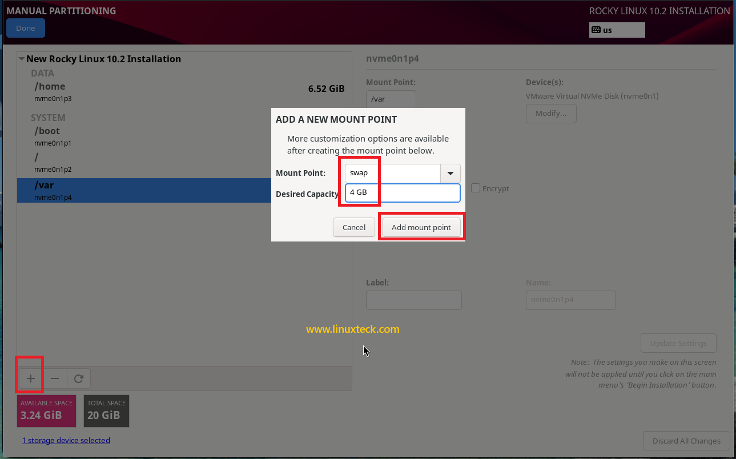The width and height of the screenshot is (736, 459).
Task: Click the Modify... device button
Action: tap(551, 113)
